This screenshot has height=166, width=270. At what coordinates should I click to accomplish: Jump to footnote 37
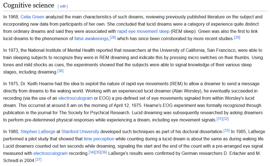point(38,159)
